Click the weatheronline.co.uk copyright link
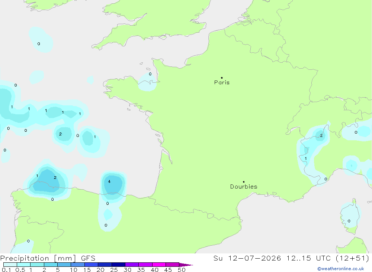This screenshot has width=372, height=272. coord(340,269)
